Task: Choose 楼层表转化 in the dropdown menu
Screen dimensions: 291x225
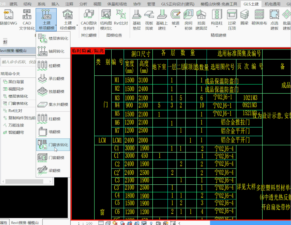Action: (x=53, y=38)
